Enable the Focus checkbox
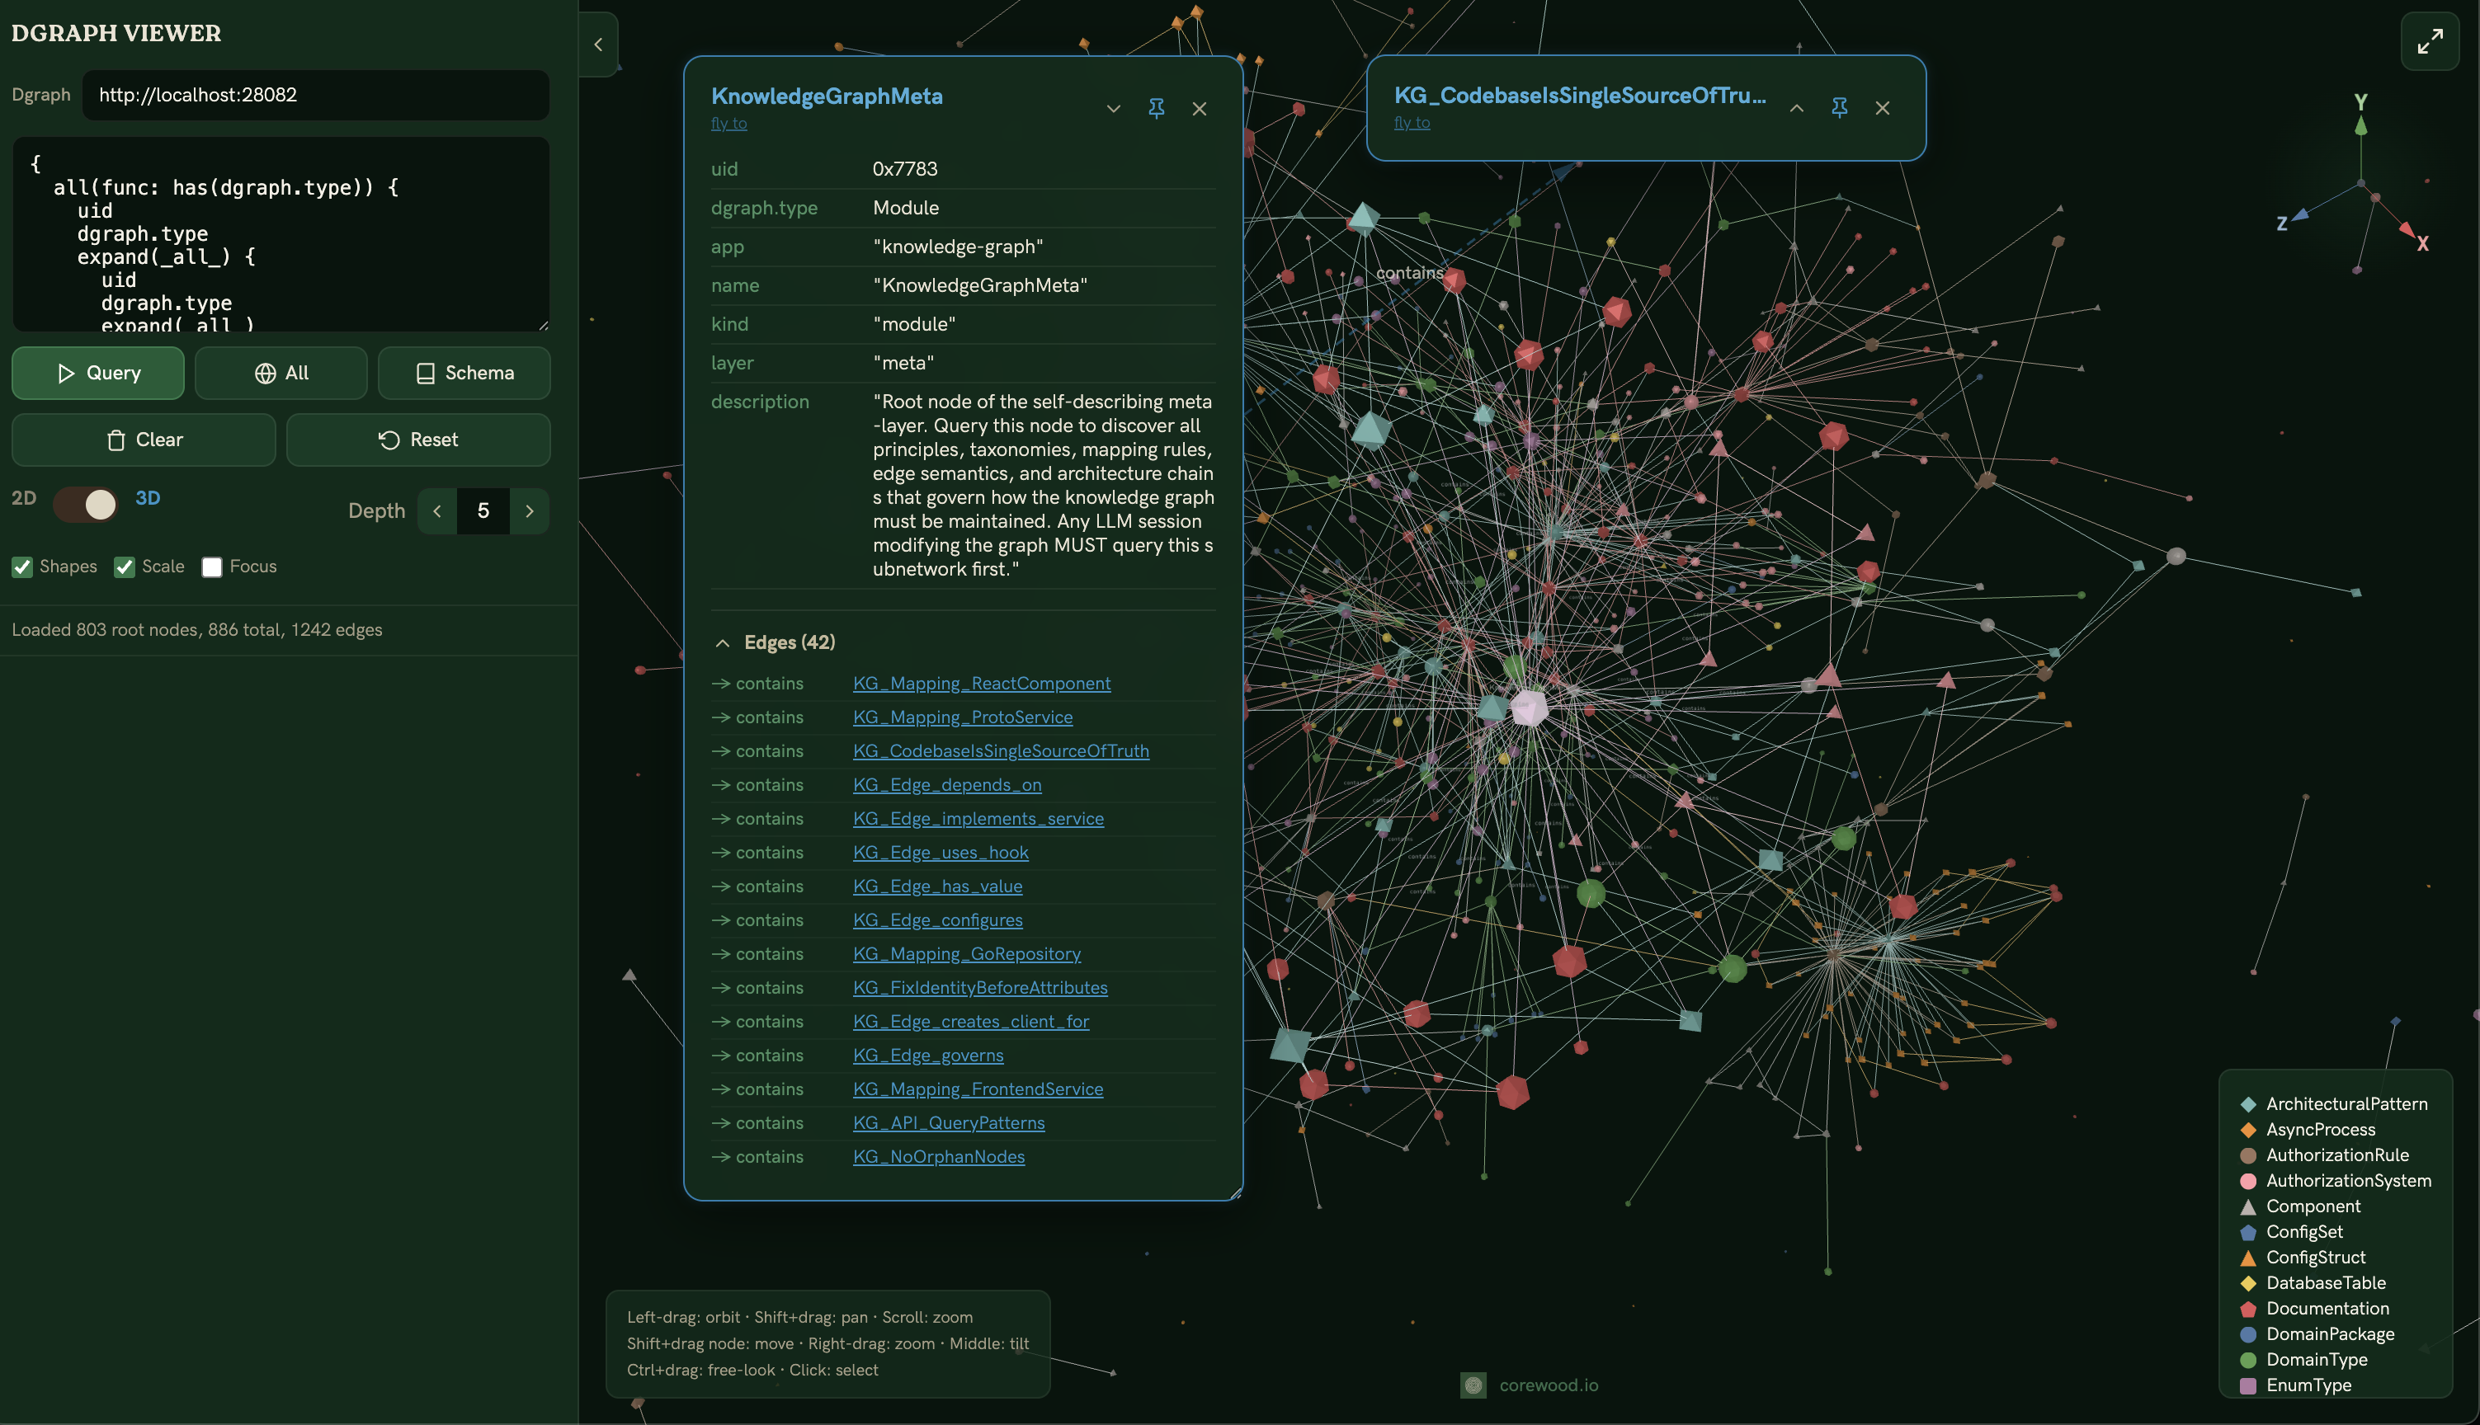The height and width of the screenshot is (1425, 2480). (211, 567)
